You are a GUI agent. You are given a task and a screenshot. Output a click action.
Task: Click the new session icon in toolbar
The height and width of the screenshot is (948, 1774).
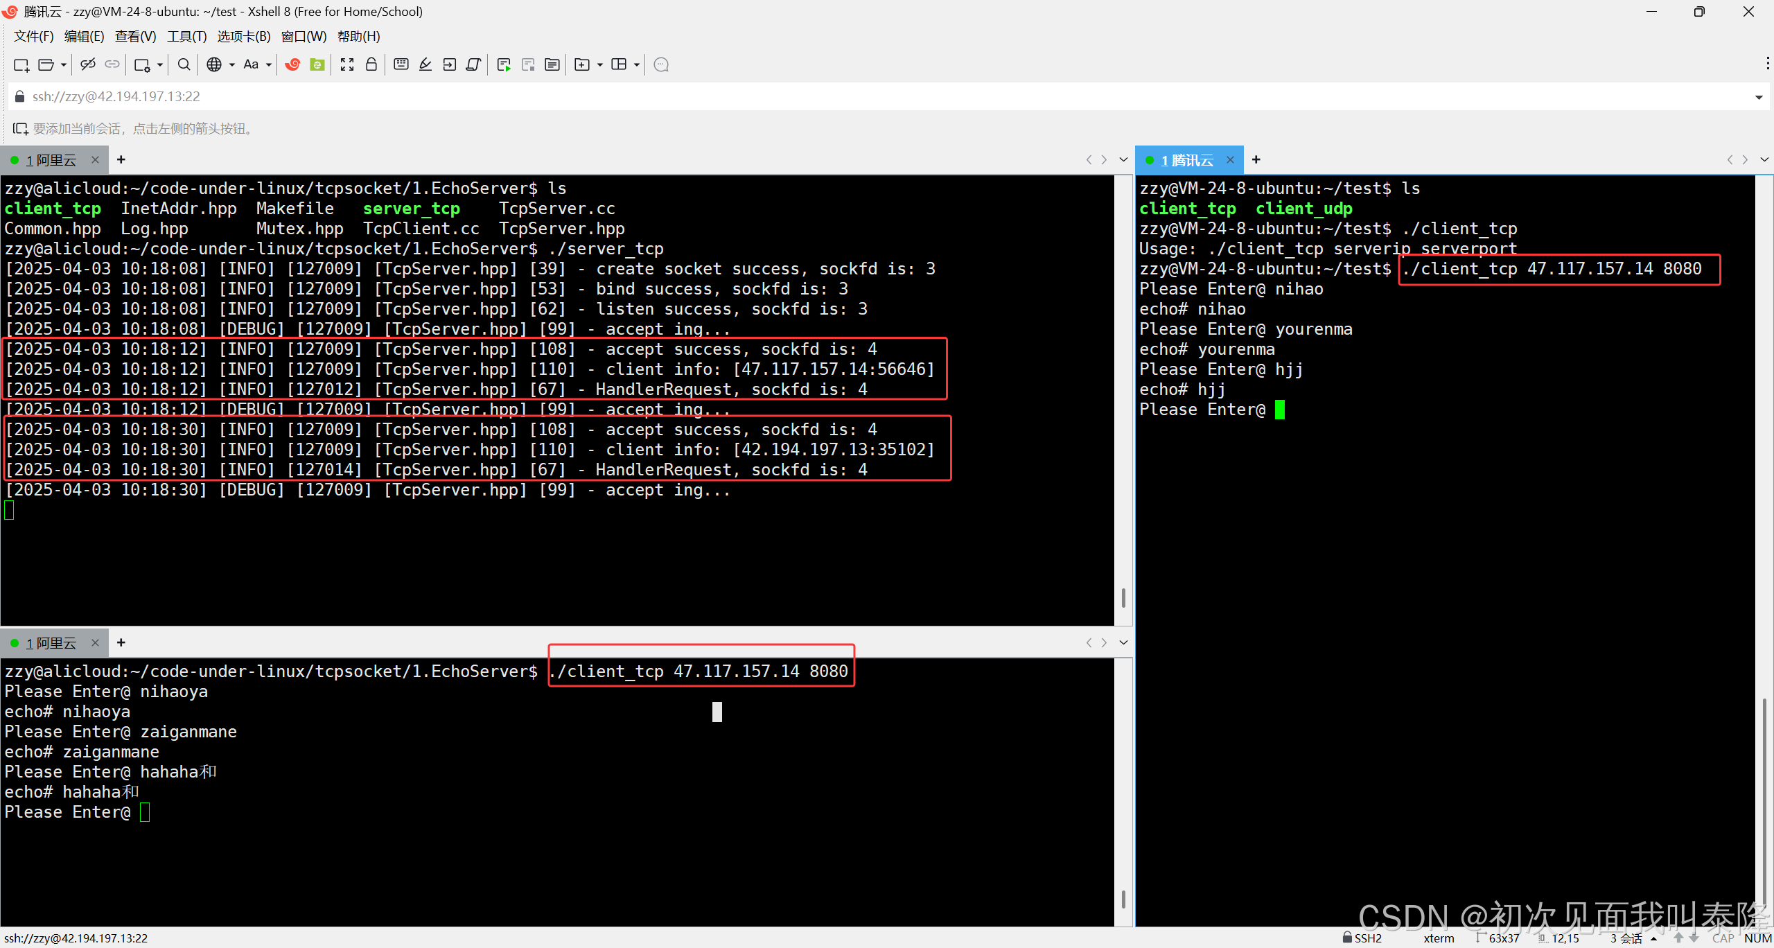pyautogui.click(x=21, y=64)
